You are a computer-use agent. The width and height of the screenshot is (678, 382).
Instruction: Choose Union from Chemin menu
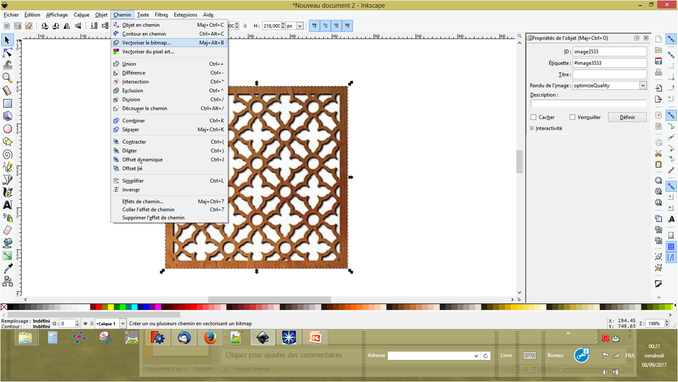[x=169, y=64]
